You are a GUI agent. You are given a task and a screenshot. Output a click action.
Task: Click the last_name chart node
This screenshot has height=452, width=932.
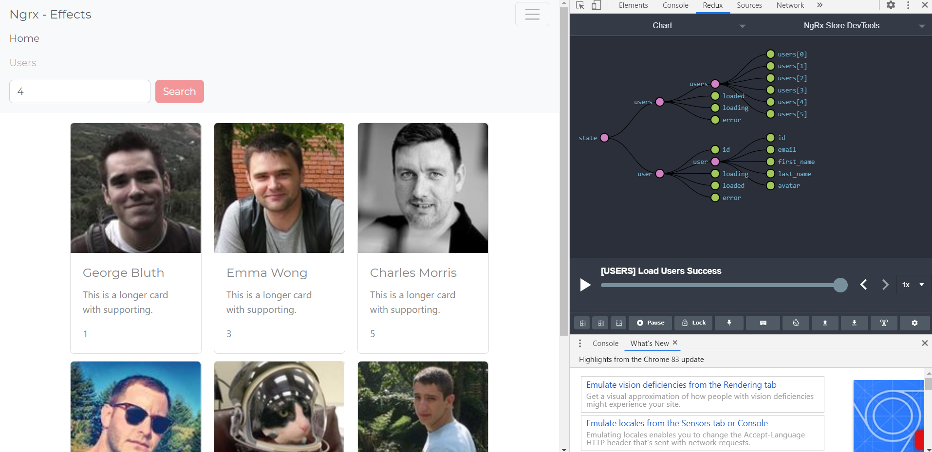770,174
